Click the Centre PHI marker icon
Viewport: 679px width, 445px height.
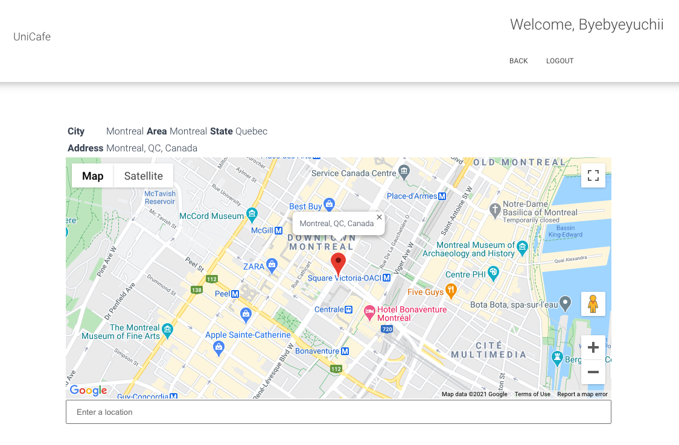[x=493, y=273]
